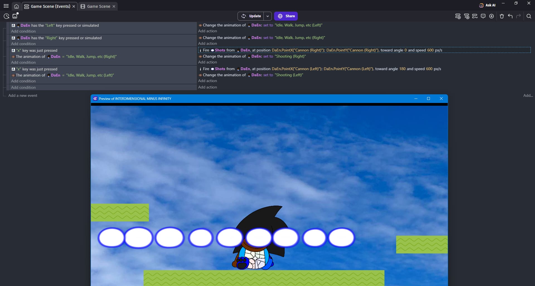
Task: Click the Share button
Action: point(286,16)
